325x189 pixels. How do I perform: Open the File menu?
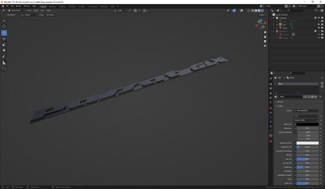coord(7,6)
